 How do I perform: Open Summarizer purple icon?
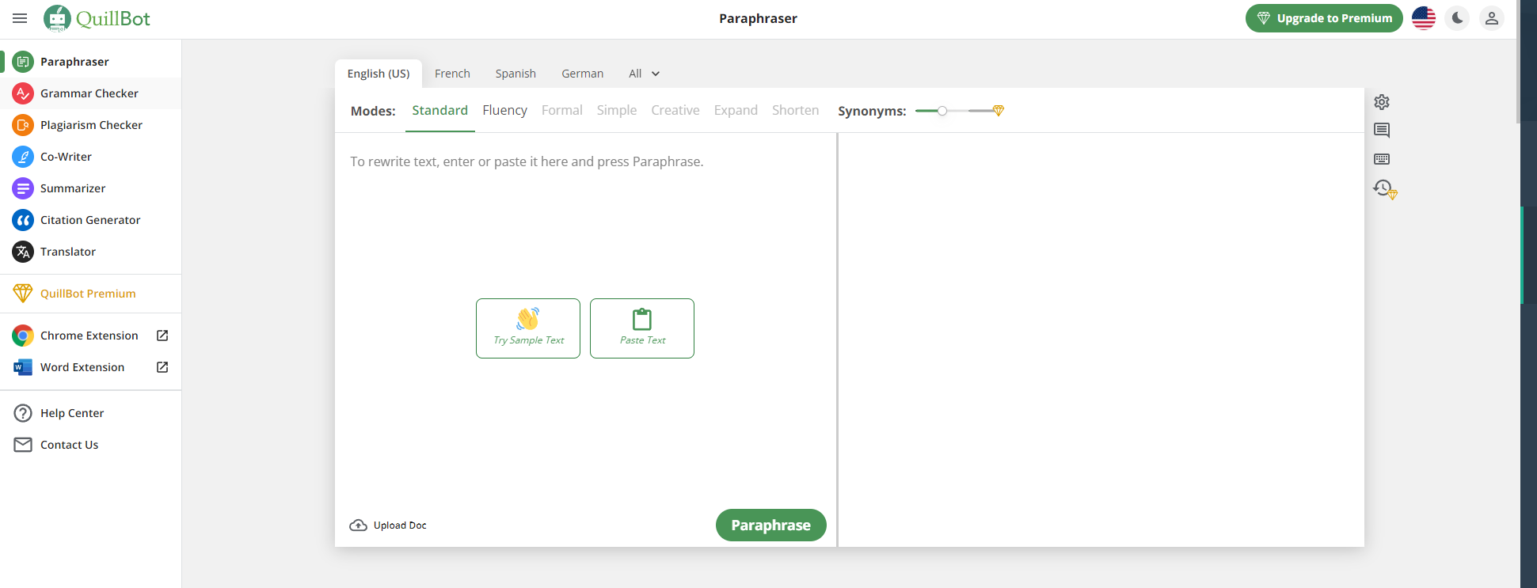[x=23, y=188]
